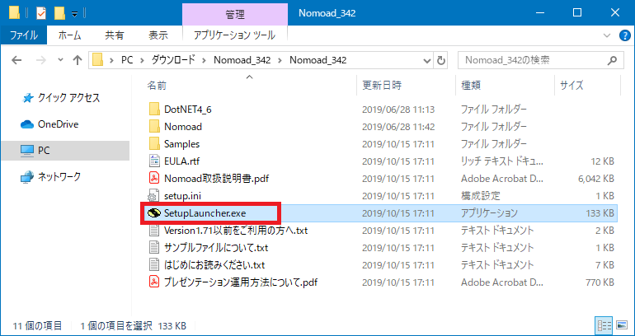635x336 pixels.
Task: Select the folder name DotNET4_6
Action: coord(188,109)
